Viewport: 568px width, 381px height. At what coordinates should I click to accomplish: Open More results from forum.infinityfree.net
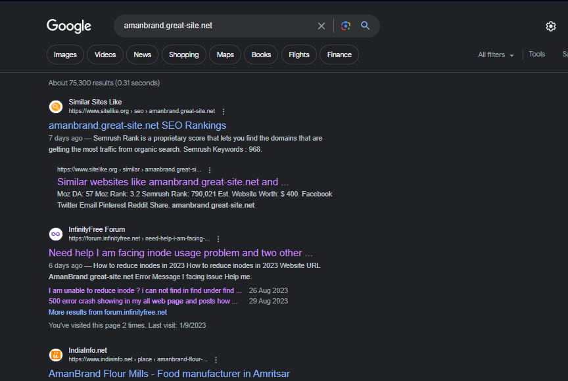pyautogui.click(x=108, y=312)
